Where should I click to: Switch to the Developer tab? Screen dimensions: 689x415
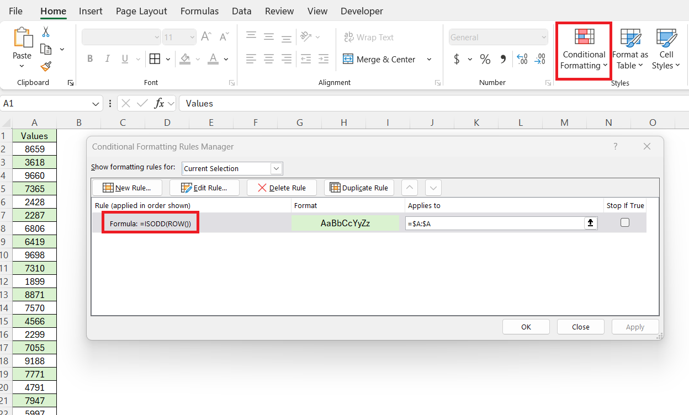(362, 11)
